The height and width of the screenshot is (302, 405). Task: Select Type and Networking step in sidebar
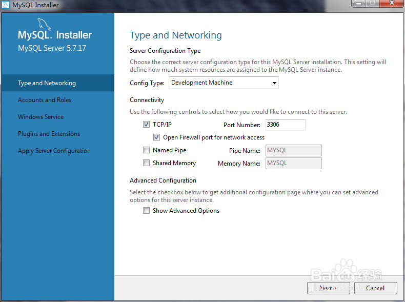(x=58, y=83)
